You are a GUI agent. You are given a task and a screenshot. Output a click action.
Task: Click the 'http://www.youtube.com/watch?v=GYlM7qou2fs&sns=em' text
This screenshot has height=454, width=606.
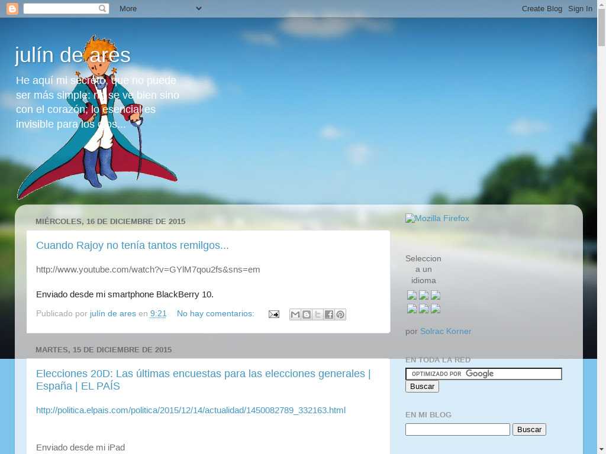(x=148, y=270)
